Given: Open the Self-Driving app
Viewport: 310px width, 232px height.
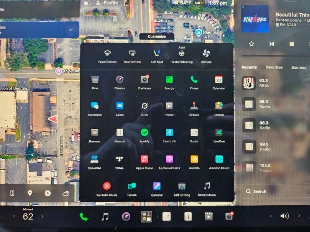Looking at the screenshot, I should pos(182,186).
